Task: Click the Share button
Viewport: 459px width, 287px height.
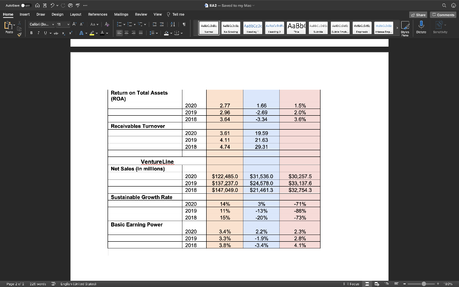Action: (418, 15)
